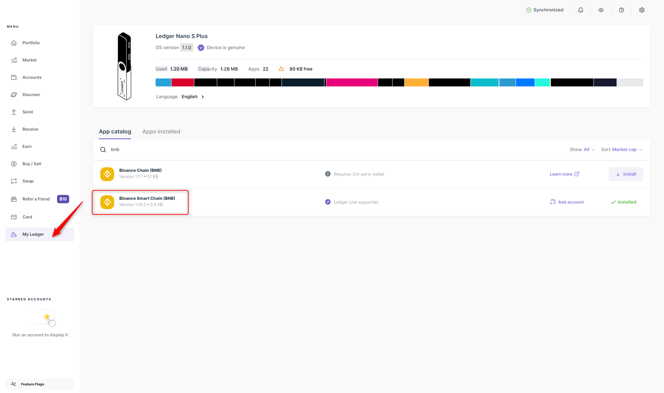Install the Binance Chain (BNB) app

click(x=626, y=174)
